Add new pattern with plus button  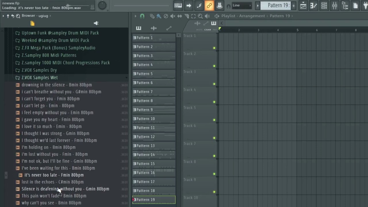click(294, 5)
